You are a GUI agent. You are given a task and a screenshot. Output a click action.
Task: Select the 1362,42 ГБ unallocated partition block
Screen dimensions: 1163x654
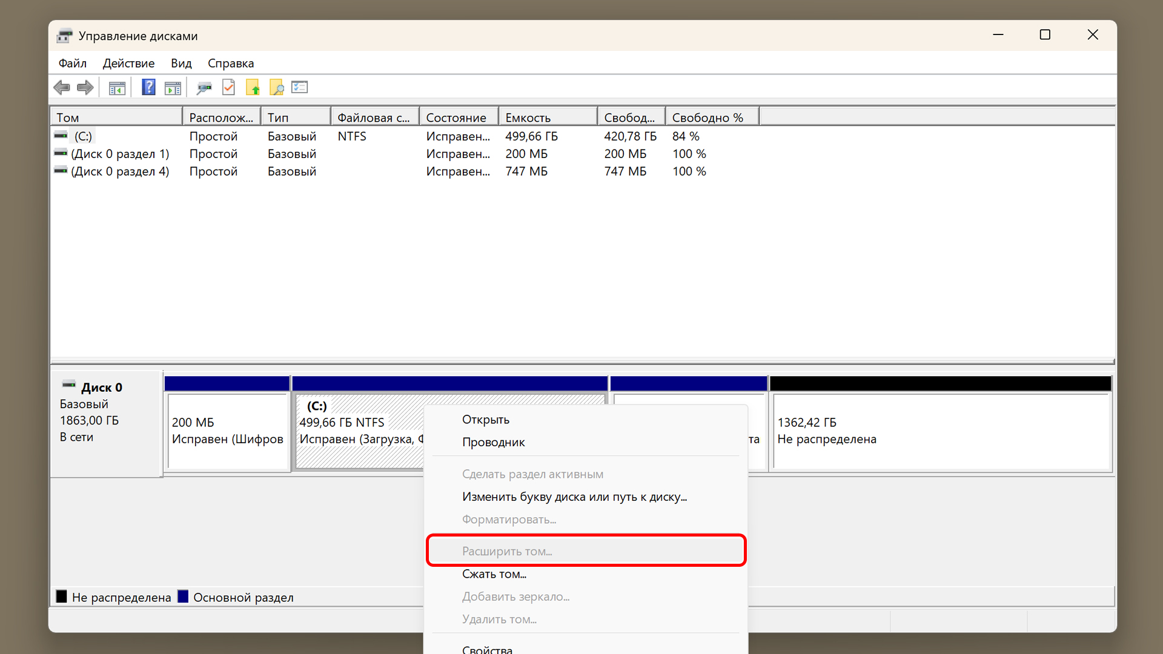940,431
